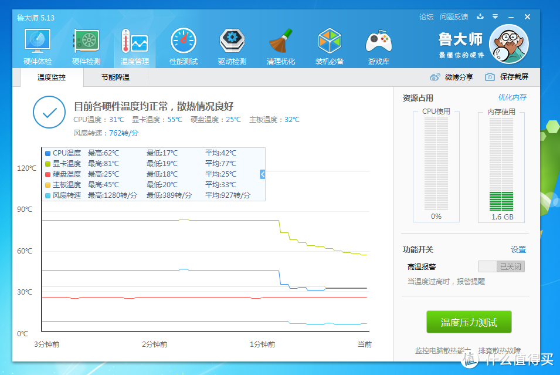Click the 显卡温度 55℃ reading
560x375 pixels.
pyautogui.click(x=157, y=119)
